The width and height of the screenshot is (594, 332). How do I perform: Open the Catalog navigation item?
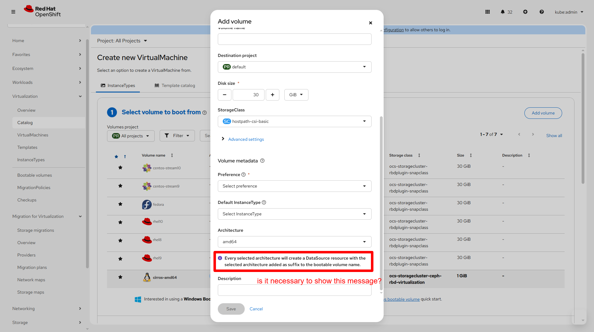tap(49, 123)
